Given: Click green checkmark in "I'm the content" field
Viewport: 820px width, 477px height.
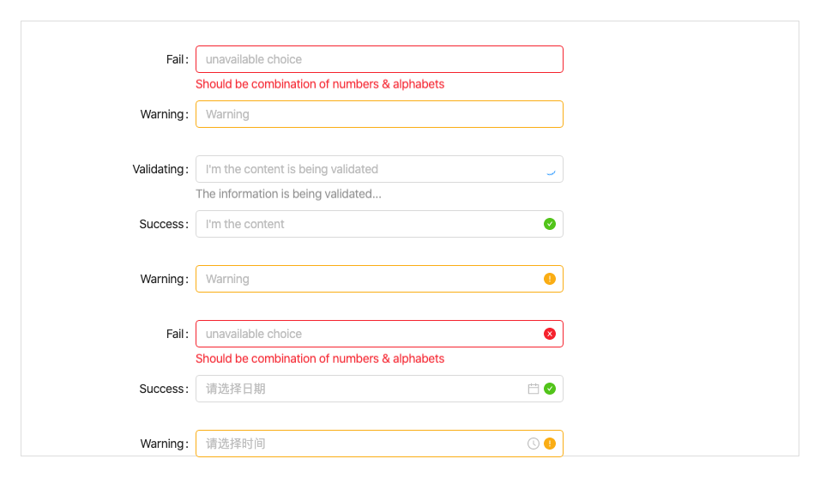Looking at the screenshot, I should [x=550, y=224].
